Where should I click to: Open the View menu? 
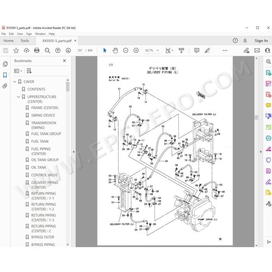click(20, 34)
